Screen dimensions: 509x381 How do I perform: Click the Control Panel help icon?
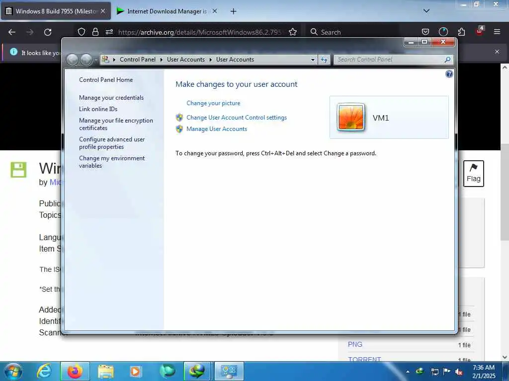pos(449,74)
